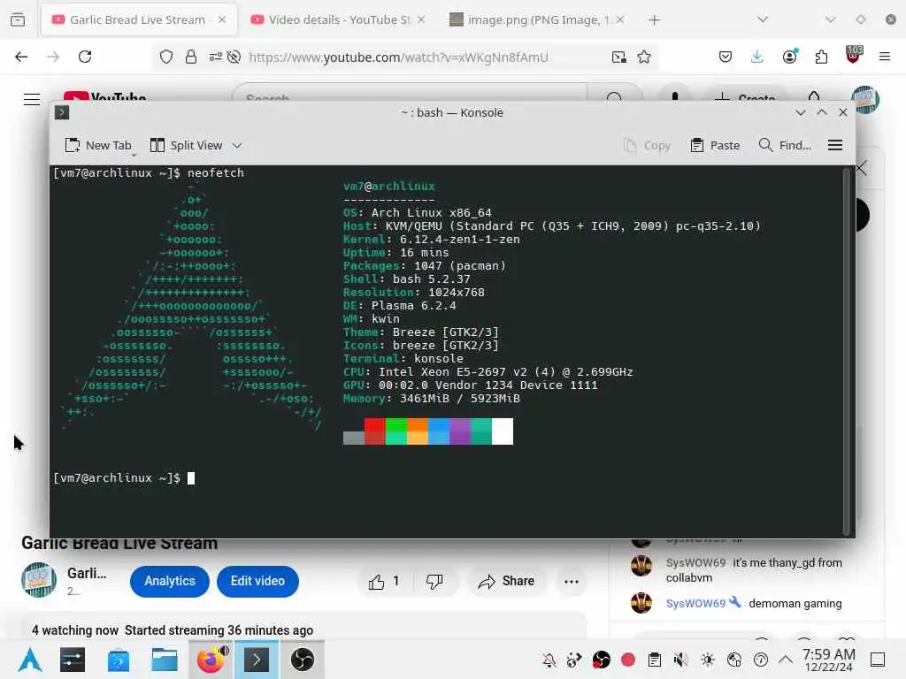Image resolution: width=906 pixels, height=679 pixels.
Task: Switch to OBS Studio in taskbar
Action: point(303,660)
